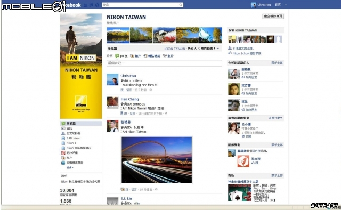
Task: Click the mobile icon under Han Chang's post
Action: click(122, 114)
